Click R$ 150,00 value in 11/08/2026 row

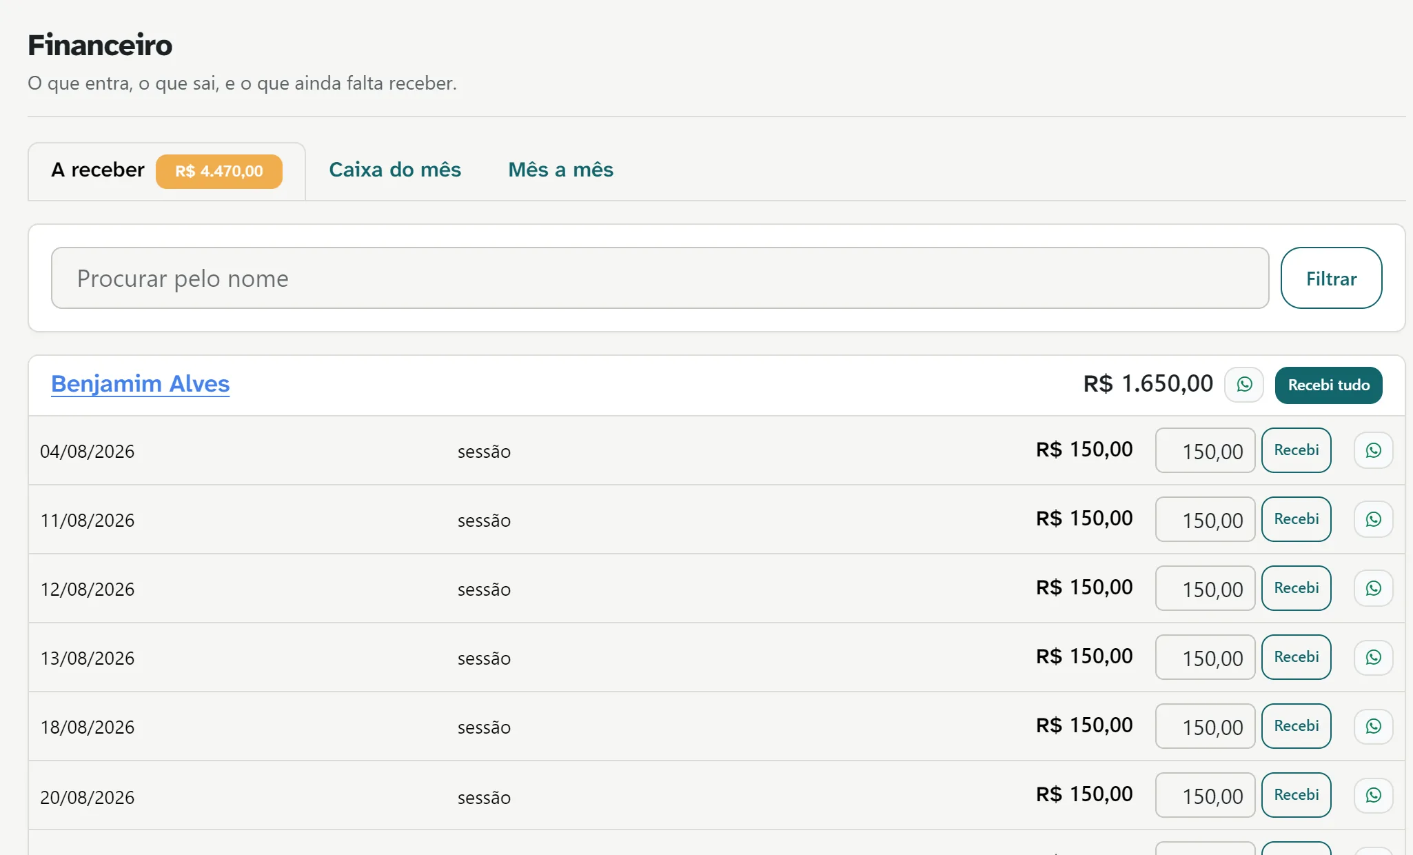click(1084, 519)
